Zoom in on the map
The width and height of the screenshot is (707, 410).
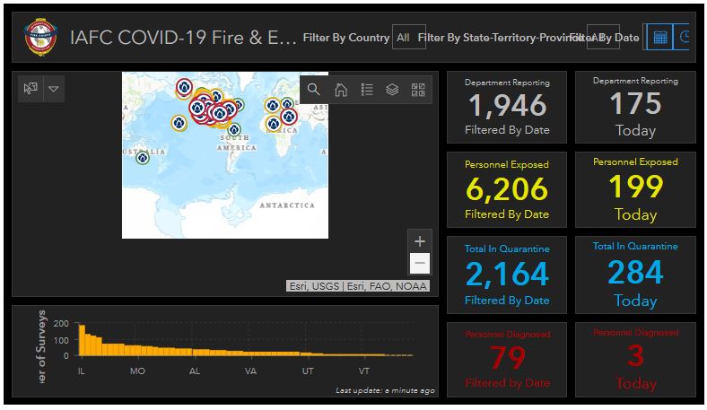419,240
